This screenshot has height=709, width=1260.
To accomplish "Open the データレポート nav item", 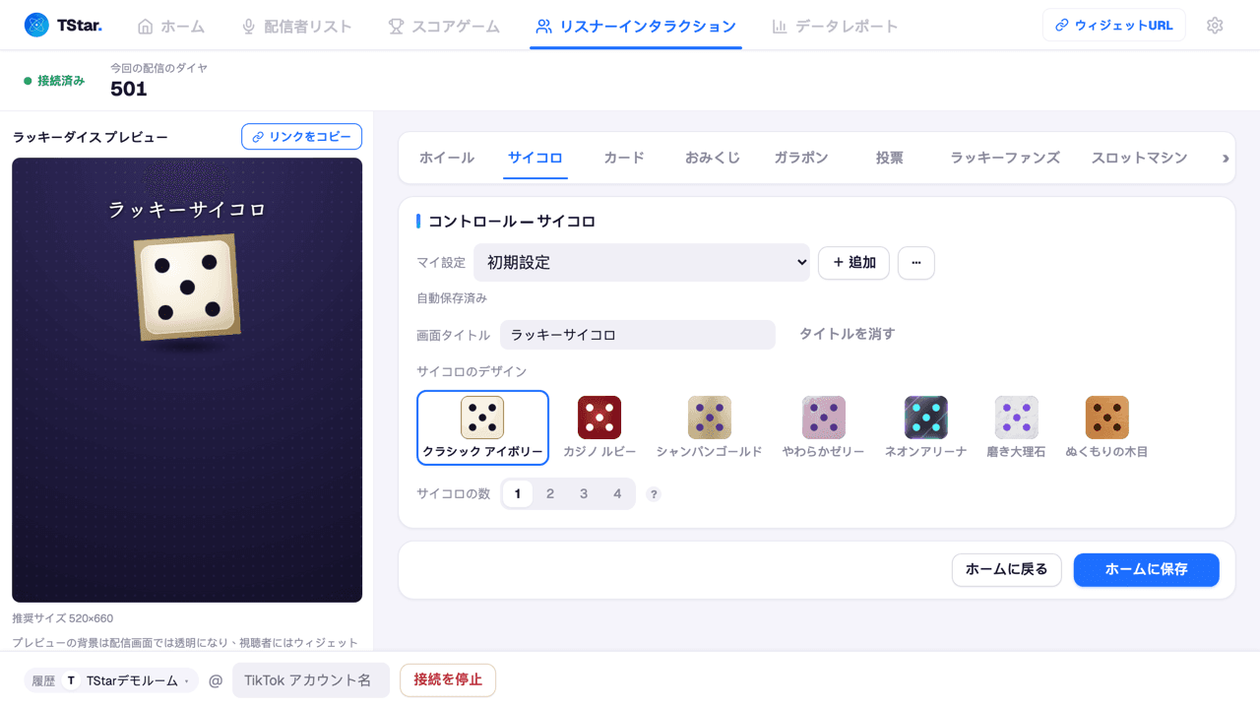I will tap(835, 27).
